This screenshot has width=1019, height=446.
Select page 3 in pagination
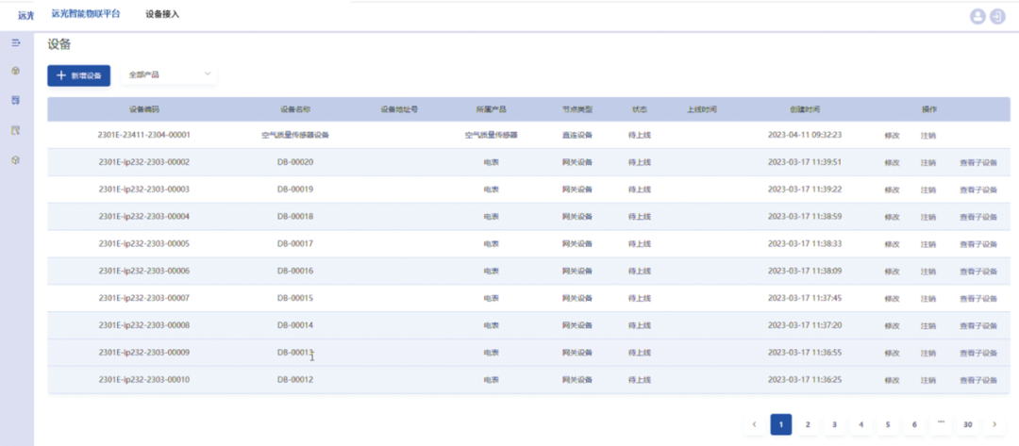click(834, 424)
